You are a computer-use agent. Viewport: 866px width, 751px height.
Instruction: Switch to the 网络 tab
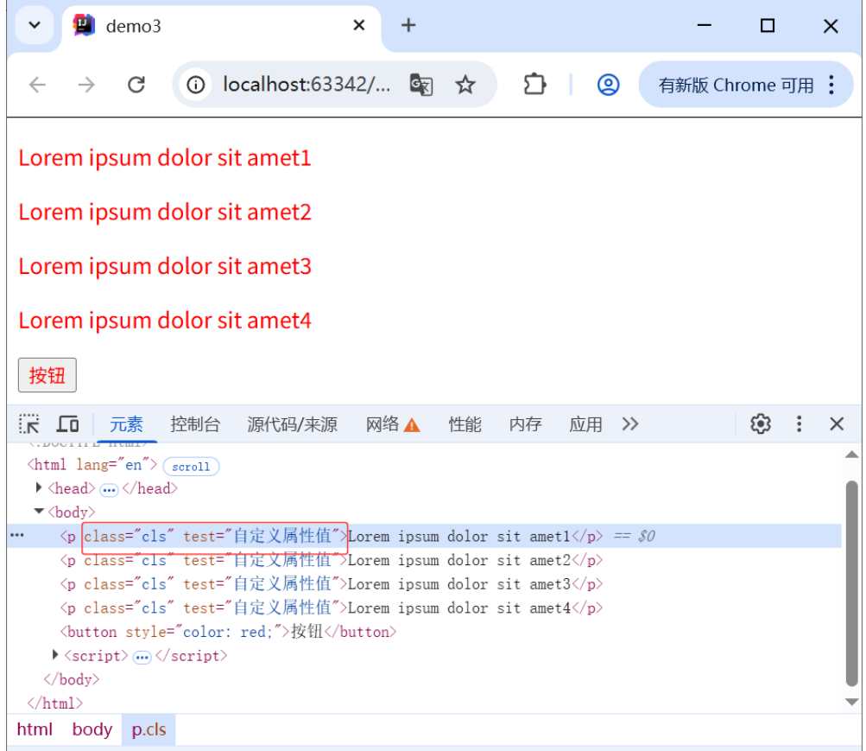click(x=382, y=424)
